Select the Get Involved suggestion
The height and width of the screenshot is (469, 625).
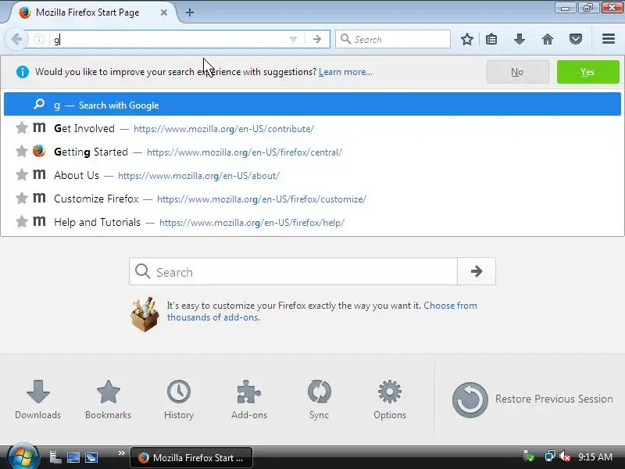[x=312, y=128]
